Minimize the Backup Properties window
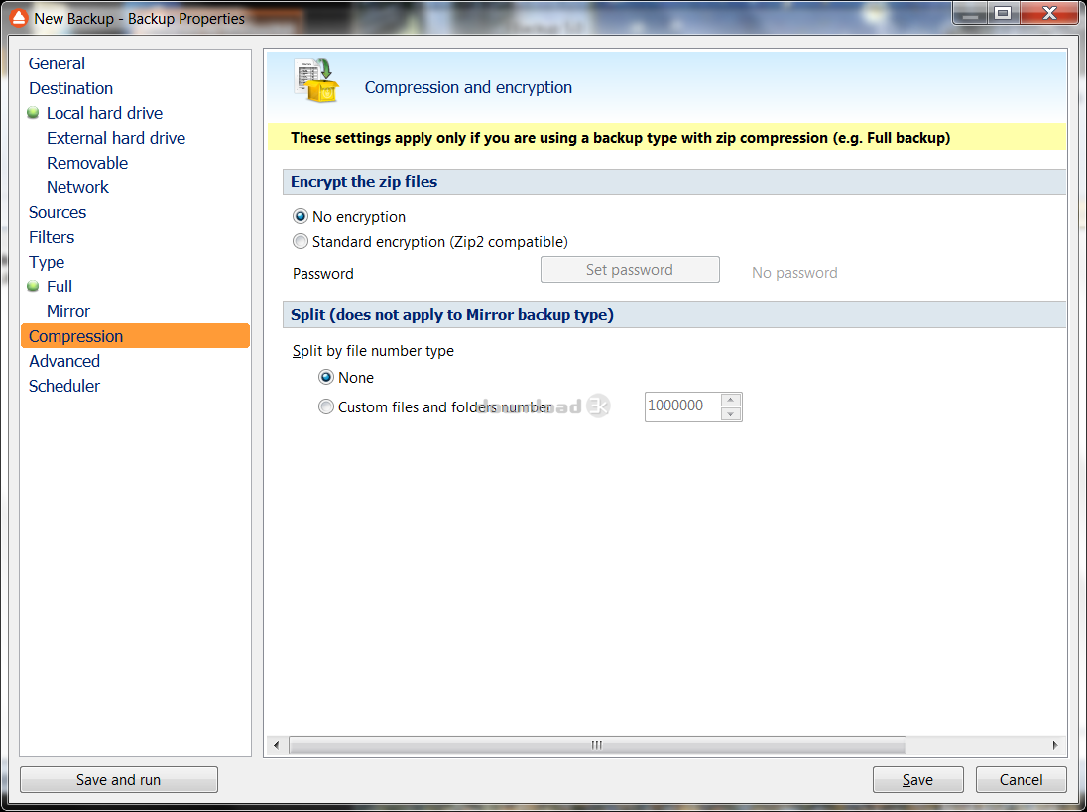Screen dimensions: 1087x812 (971, 13)
